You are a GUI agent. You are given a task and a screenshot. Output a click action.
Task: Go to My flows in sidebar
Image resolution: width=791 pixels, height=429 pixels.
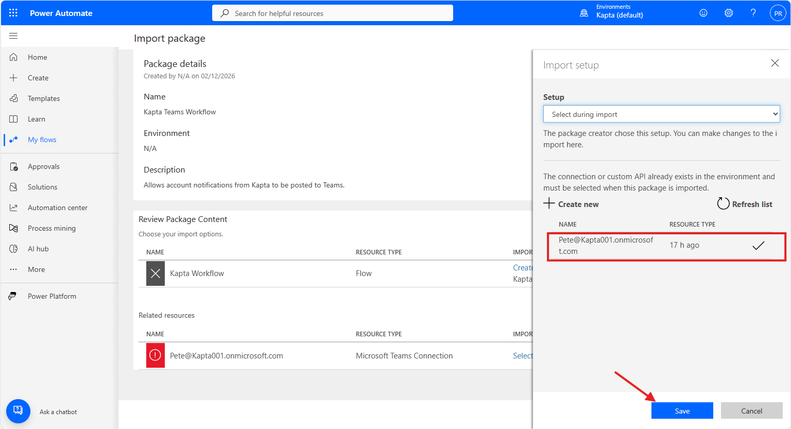(42, 140)
